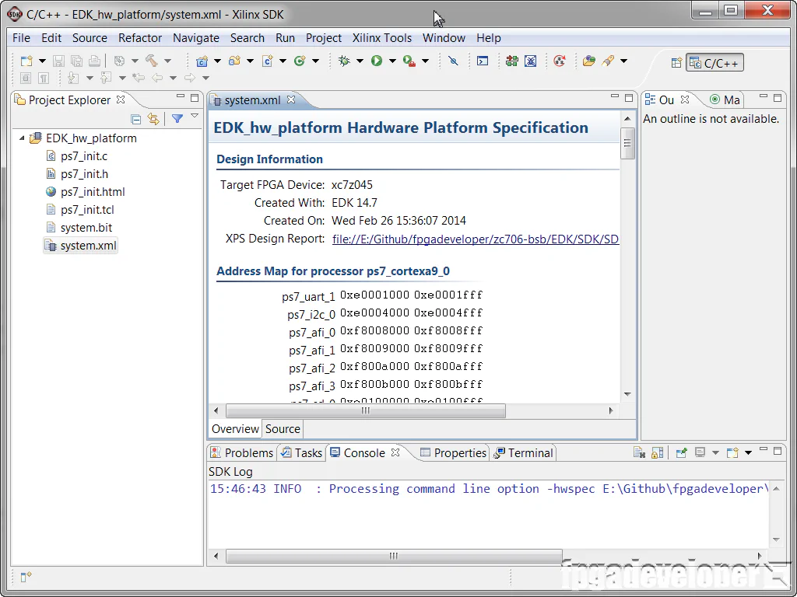This screenshot has height=597, width=797.
Task: Open the Project Explorer view menu dropdown
Action: 194,117
